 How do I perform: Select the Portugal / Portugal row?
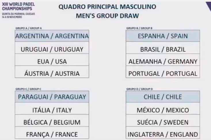pos(163,72)
